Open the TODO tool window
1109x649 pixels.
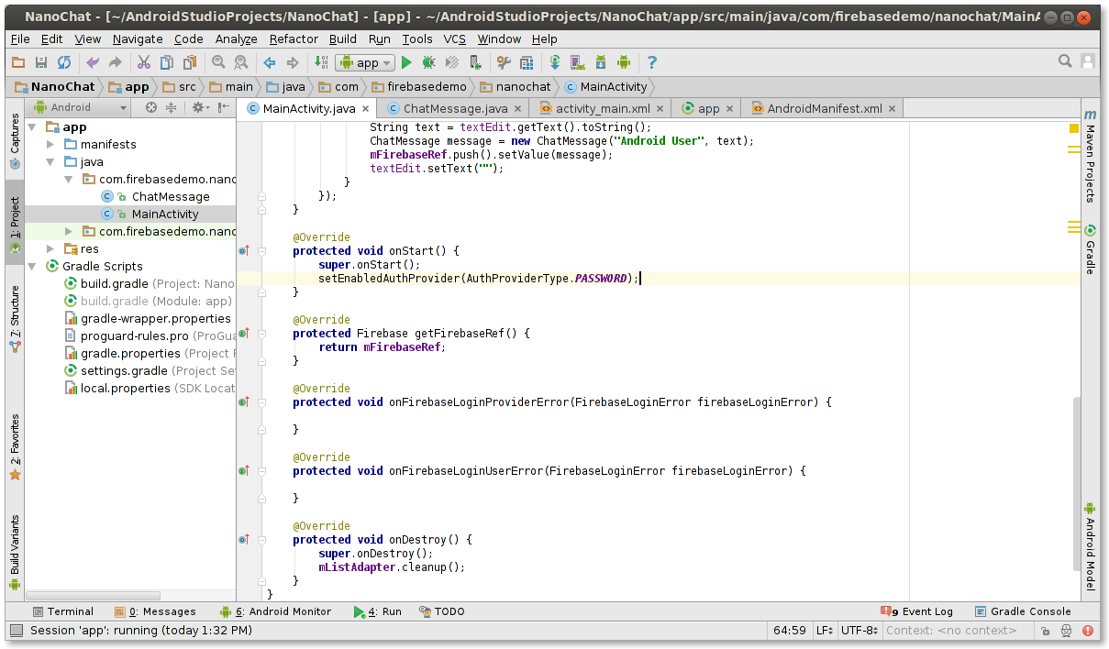click(441, 611)
